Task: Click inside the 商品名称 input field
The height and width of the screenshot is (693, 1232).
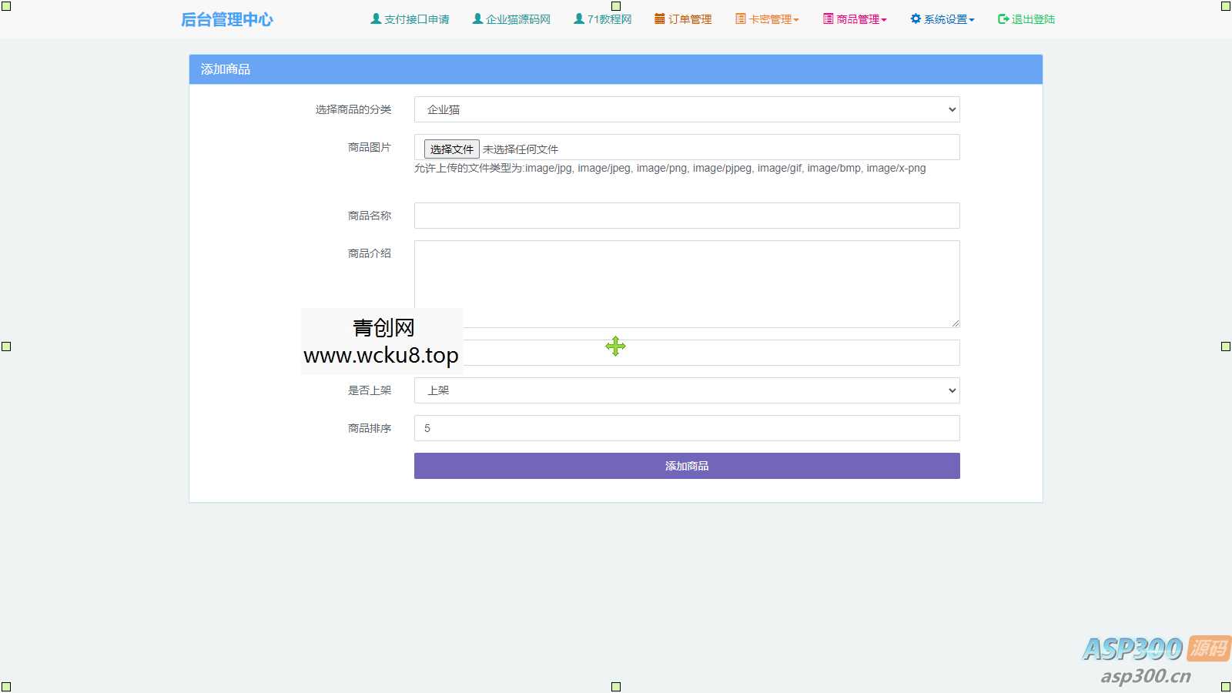Action: 685,216
